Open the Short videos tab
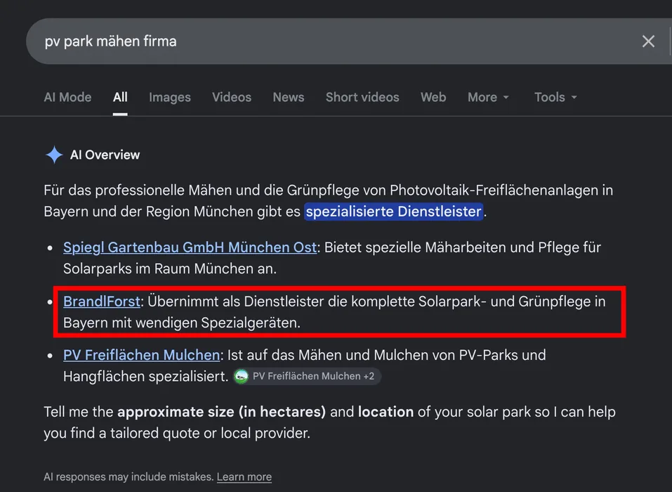Image resolution: width=672 pixels, height=492 pixels. point(362,98)
